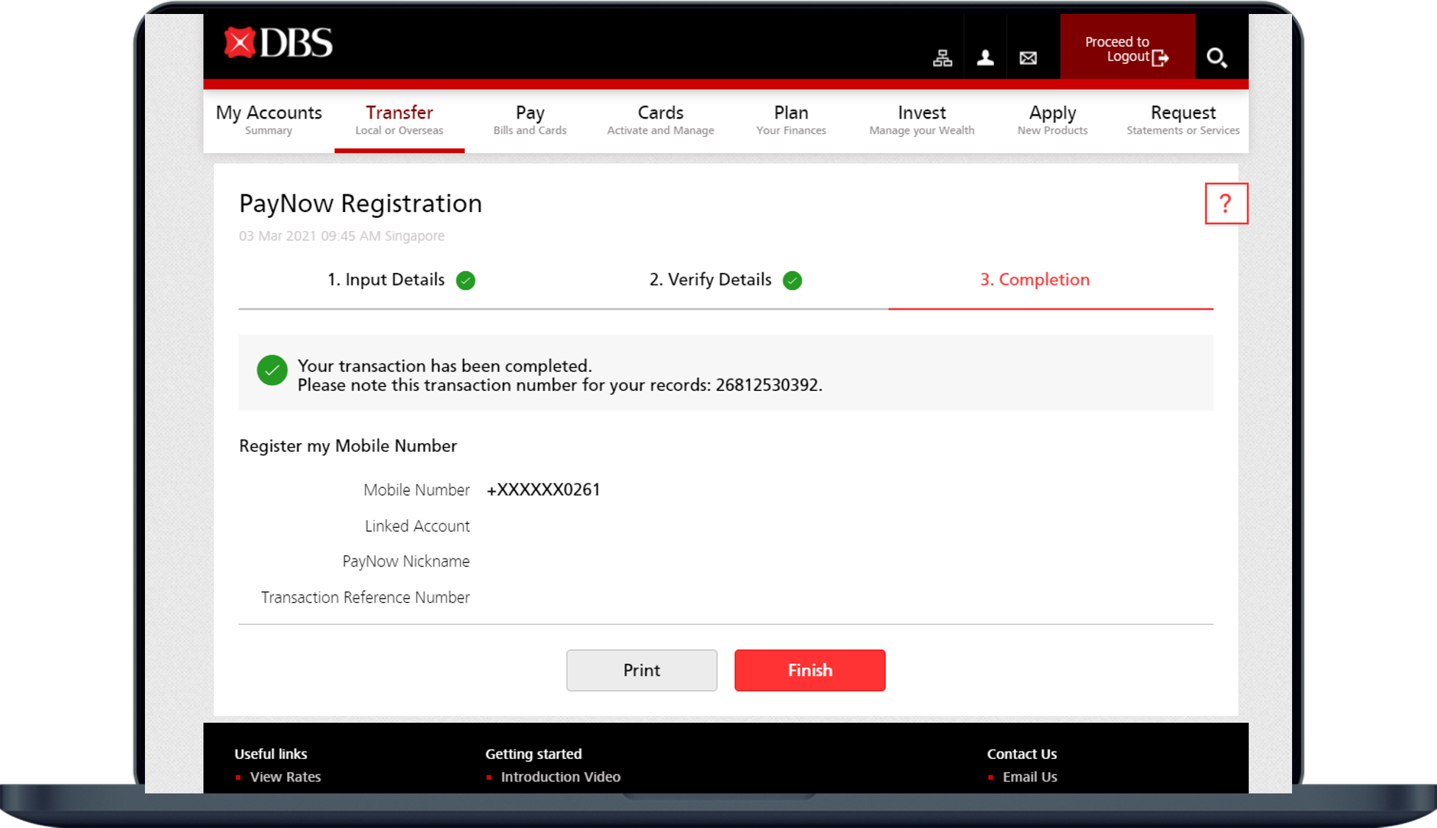Open the Introduction Video link
Image resolution: width=1437 pixels, height=828 pixels.
[x=561, y=776]
